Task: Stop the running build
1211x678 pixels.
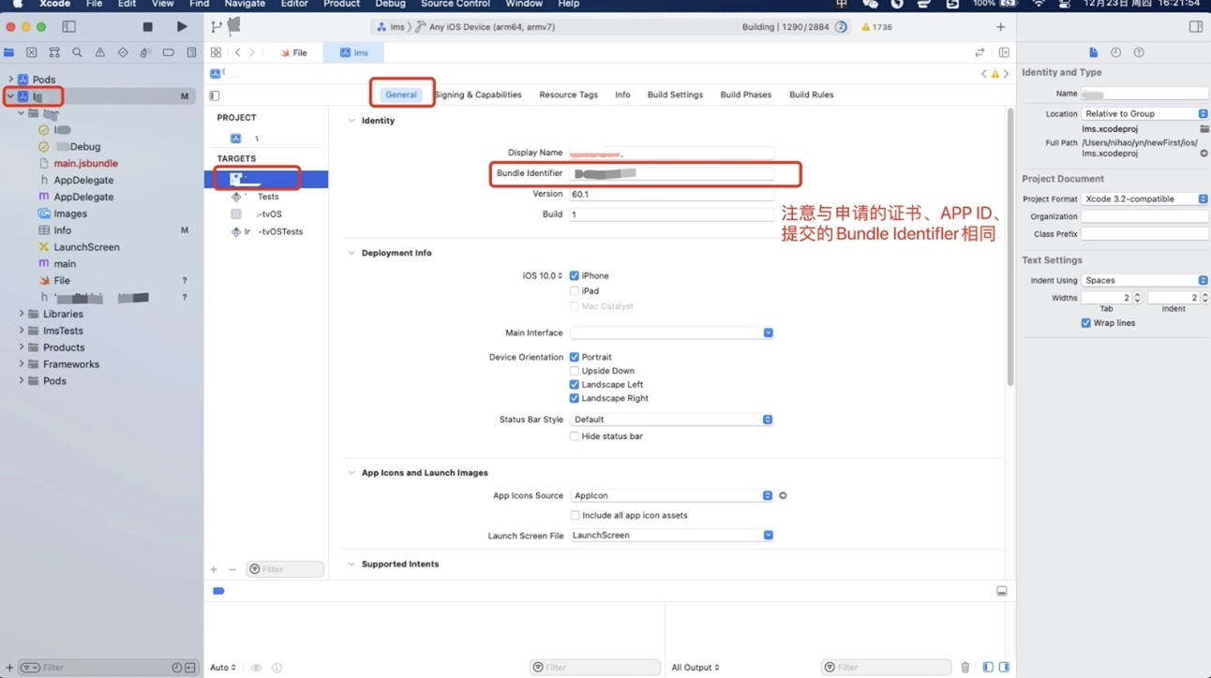Action: [147, 27]
